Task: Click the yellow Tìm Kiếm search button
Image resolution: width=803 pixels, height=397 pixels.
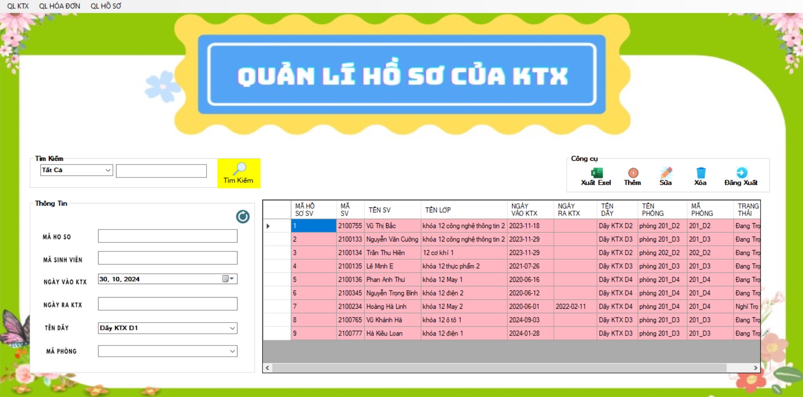Action: [x=239, y=173]
